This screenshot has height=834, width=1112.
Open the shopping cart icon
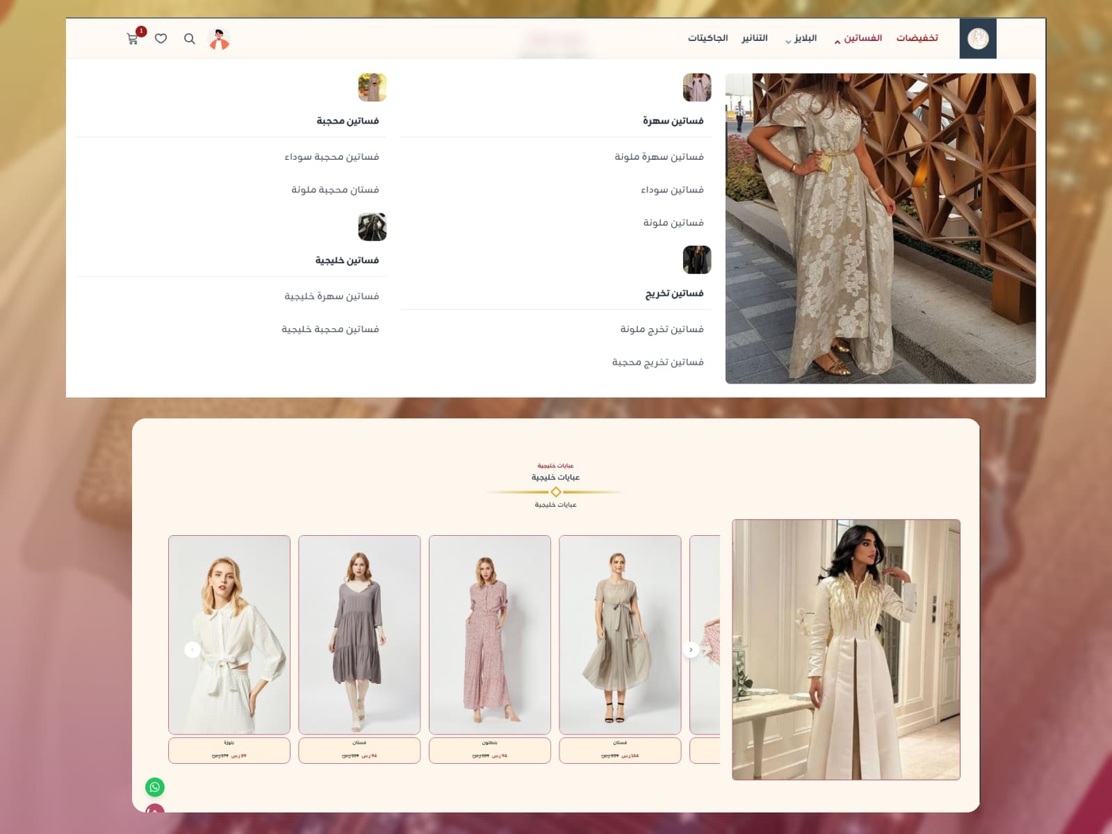coord(132,39)
